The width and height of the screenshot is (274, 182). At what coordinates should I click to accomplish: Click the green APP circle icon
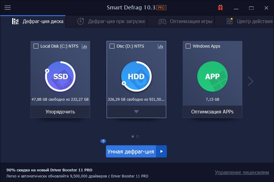coord(212,76)
